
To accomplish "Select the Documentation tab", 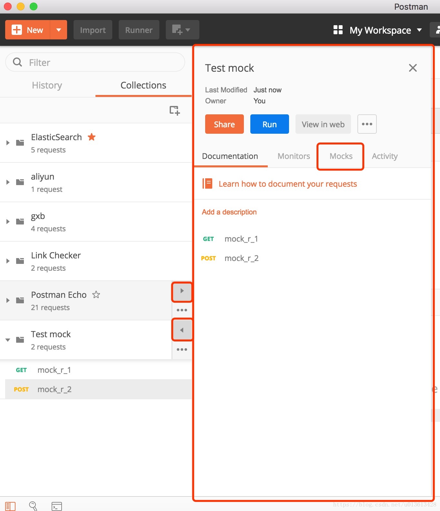I will tap(230, 156).
